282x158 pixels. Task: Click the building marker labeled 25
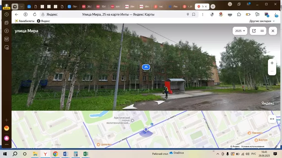coord(146,67)
